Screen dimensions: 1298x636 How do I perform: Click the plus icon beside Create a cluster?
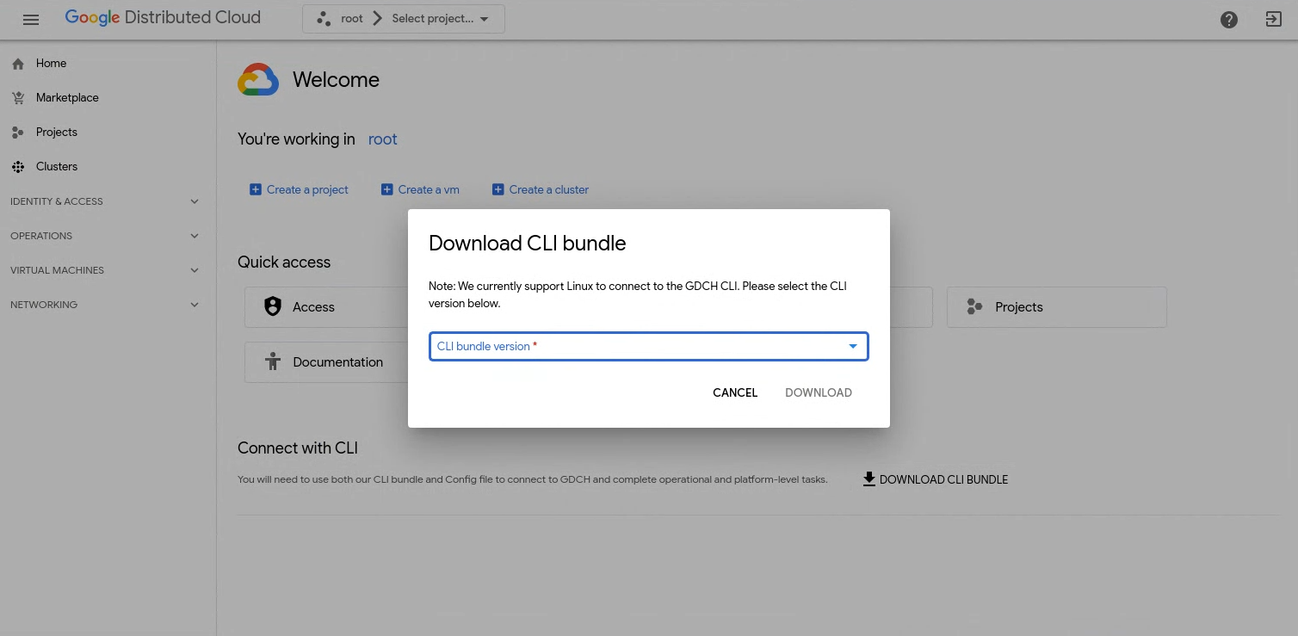point(498,189)
